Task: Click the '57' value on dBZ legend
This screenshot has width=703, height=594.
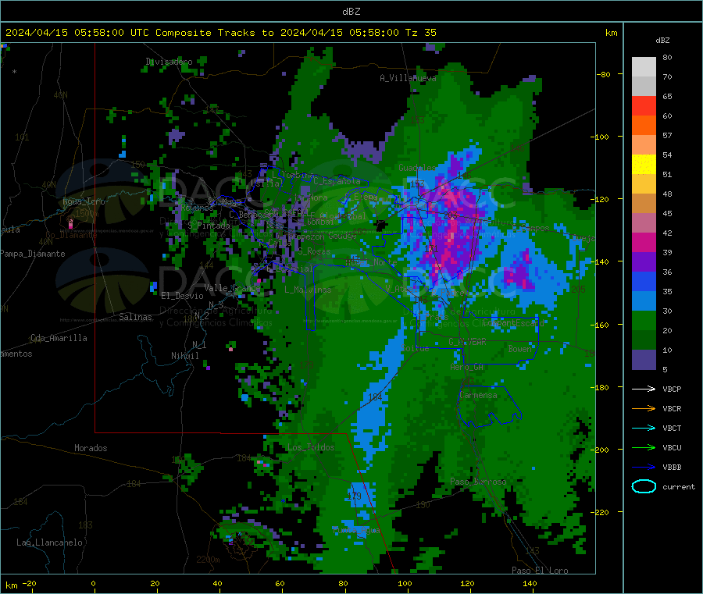Action: [667, 135]
